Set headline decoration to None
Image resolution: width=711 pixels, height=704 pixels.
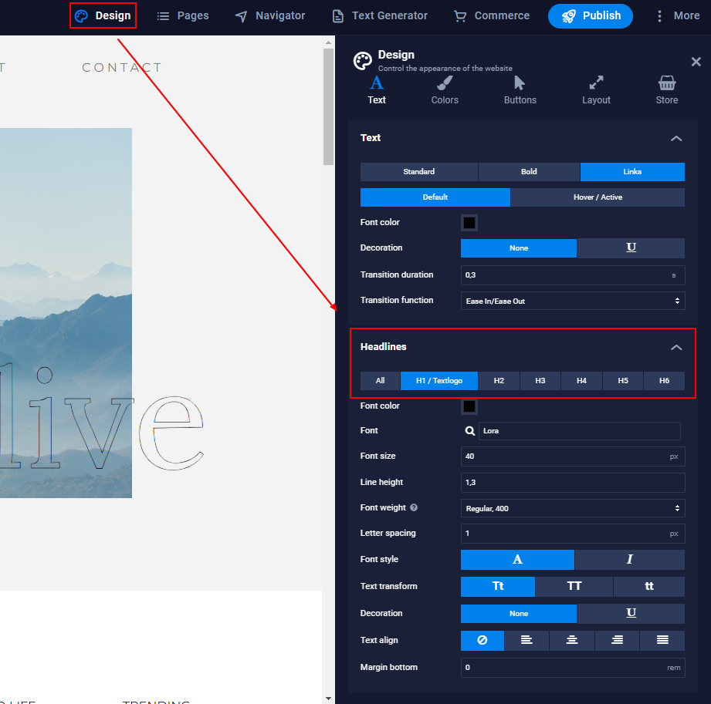[x=518, y=613]
